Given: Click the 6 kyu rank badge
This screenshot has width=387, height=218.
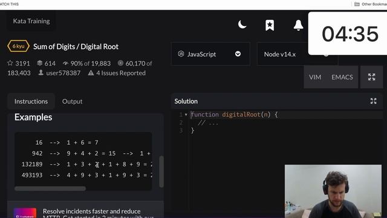Looking at the screenshot, I should [18, 46].
